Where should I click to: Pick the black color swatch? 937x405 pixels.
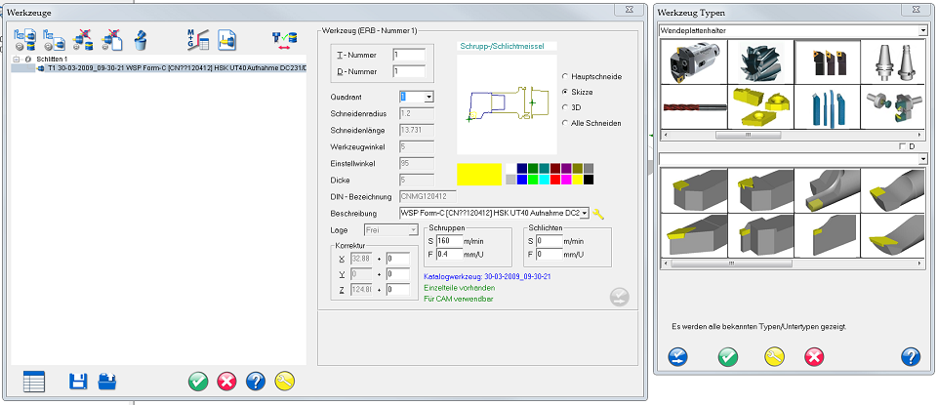(589, 180)
